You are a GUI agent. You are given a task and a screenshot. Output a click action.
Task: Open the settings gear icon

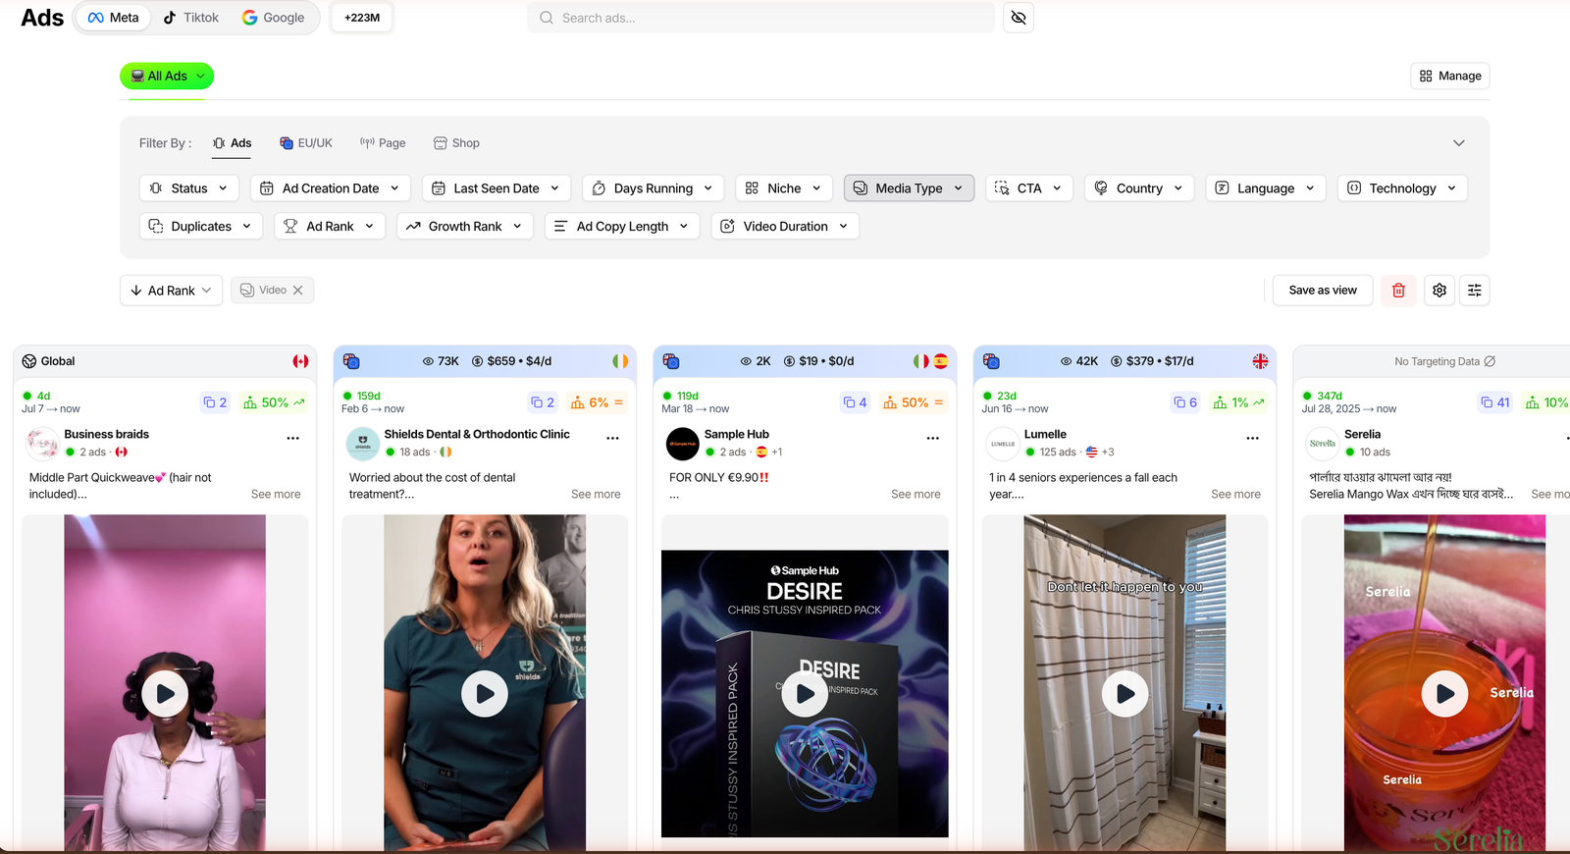[1439, 291]
